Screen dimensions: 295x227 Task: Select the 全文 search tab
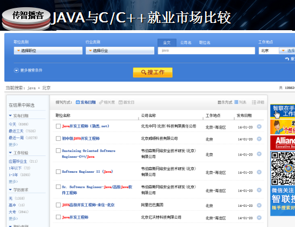point(167,42)
